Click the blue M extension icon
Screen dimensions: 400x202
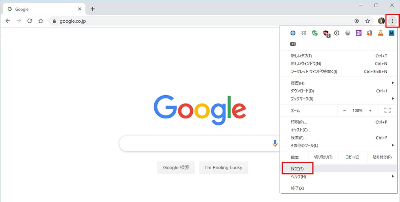(391, 33)
